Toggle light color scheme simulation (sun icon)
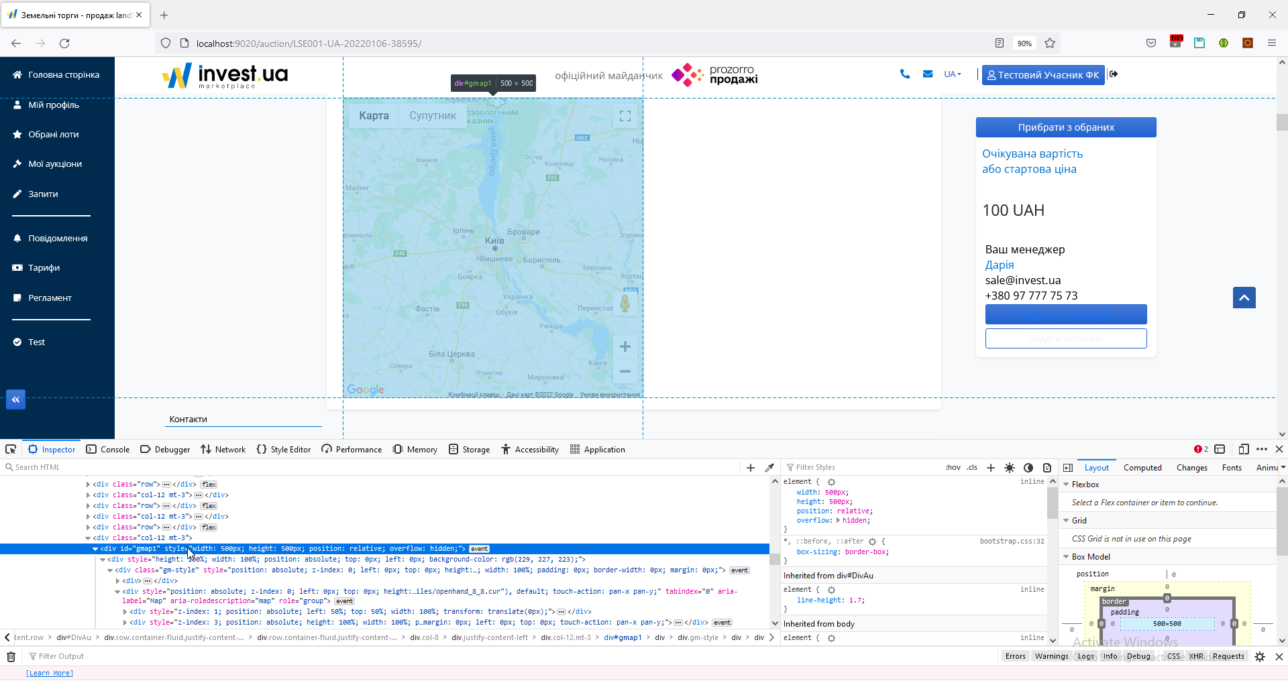 (x=1010, y=468)
